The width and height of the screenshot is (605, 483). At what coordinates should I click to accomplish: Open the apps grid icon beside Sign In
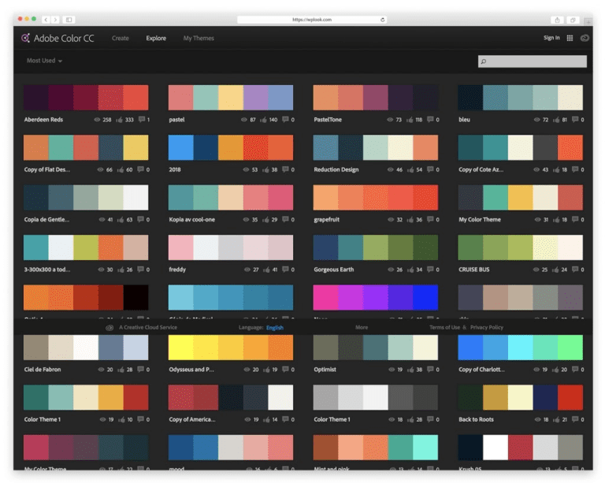click(x=570, y=38)
